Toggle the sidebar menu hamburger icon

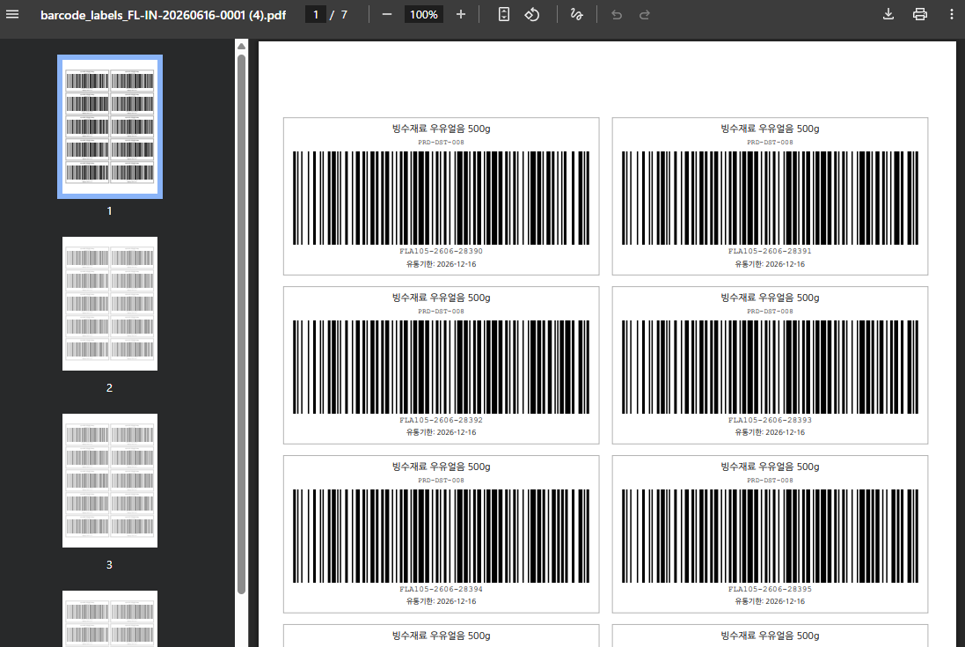click(x=12, y=14)
